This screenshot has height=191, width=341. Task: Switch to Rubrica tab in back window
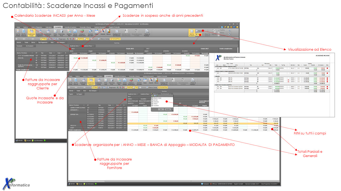point(26,27)
